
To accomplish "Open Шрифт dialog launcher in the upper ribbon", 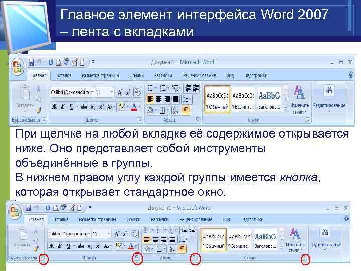I will coord(140,119).
